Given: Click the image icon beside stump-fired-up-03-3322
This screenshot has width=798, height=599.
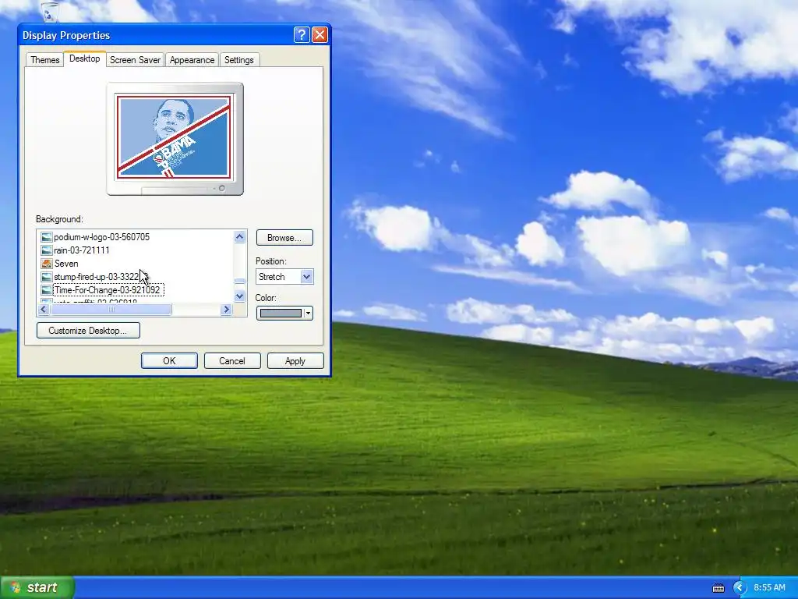Looking at the screenshot, I should point(46,277).
